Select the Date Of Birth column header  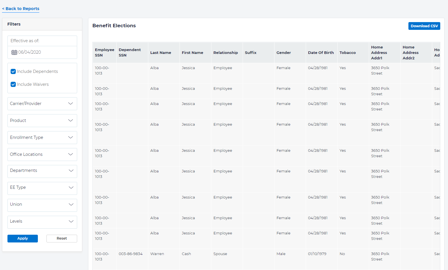pos(321,53)
